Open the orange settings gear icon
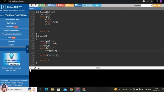 [x=159, y=5]
